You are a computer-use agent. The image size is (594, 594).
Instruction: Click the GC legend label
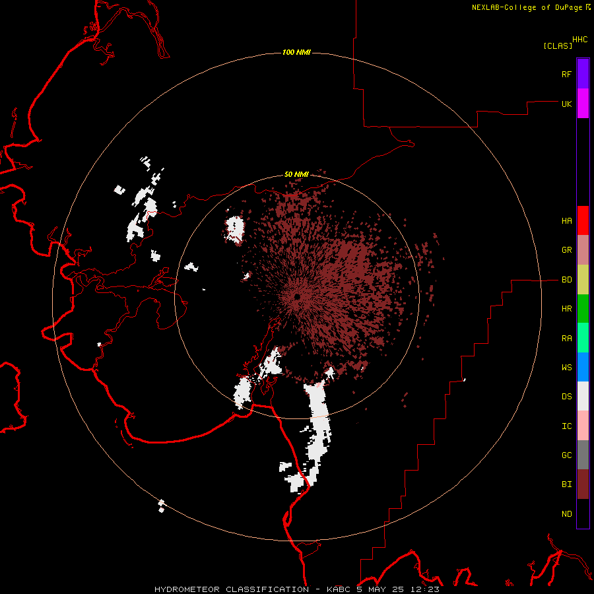566,455
